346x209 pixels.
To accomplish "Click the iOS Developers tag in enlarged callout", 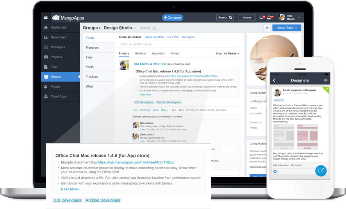I will [68, 200].
